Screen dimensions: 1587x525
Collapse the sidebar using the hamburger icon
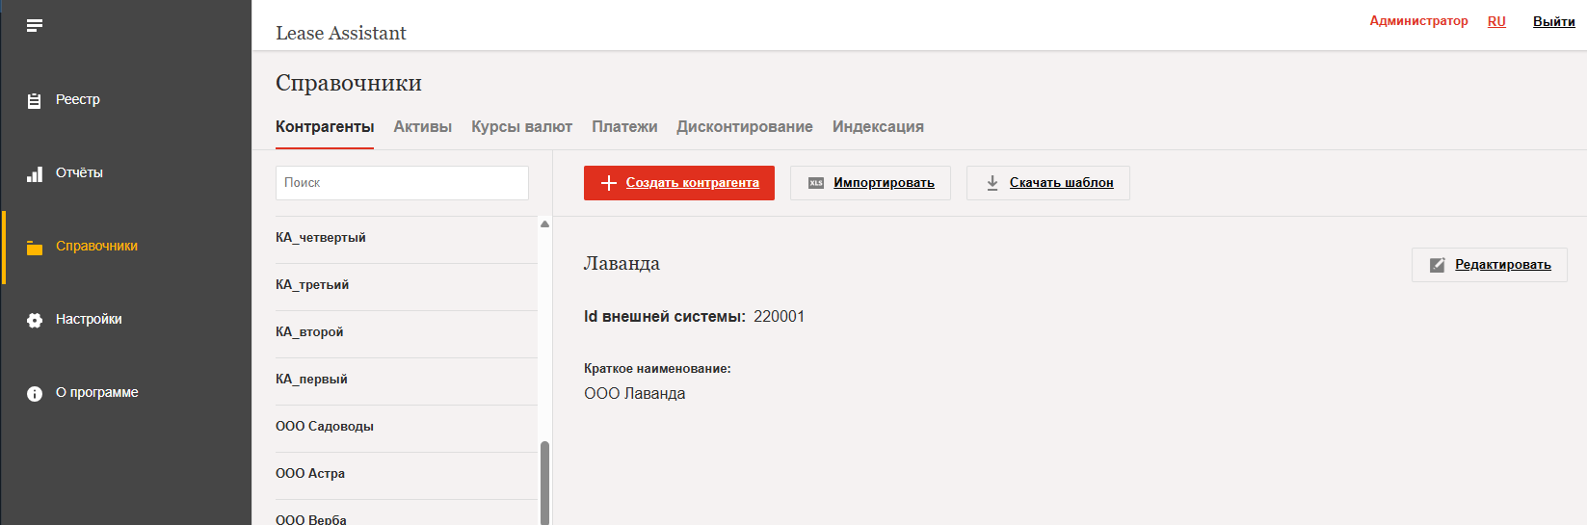(35, 26)
